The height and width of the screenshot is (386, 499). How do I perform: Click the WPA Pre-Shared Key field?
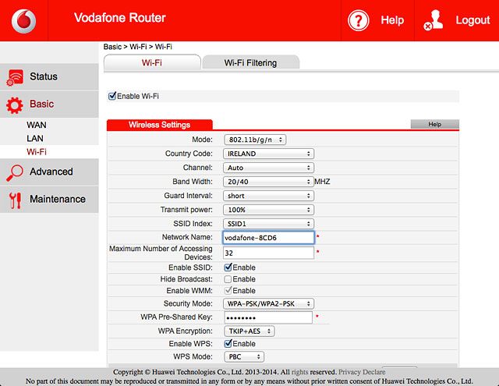tap(268, 317)
